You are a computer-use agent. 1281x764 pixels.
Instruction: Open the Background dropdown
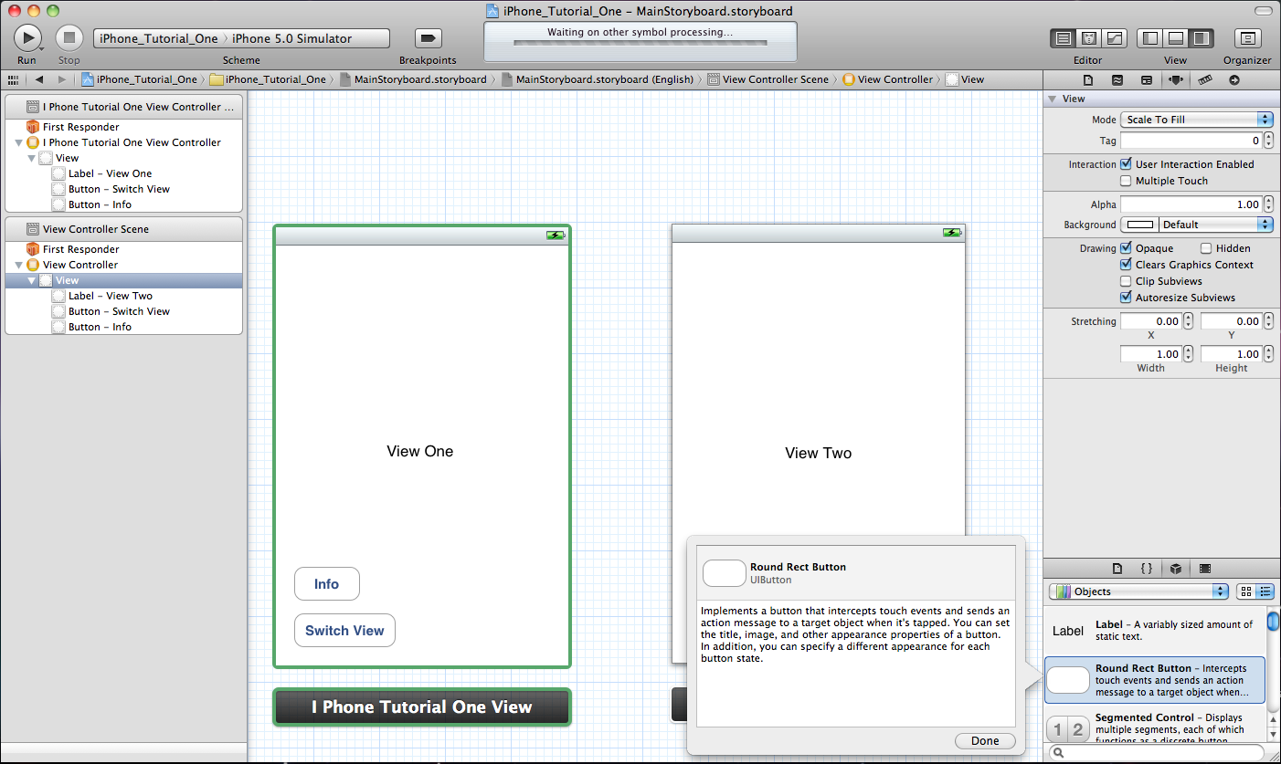coord(1215,224)
